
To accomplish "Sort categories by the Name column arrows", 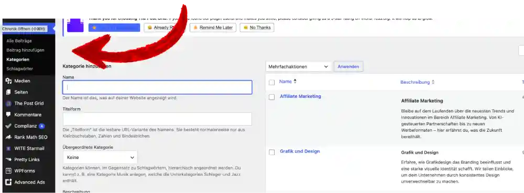I will click(x=295, y=82).
